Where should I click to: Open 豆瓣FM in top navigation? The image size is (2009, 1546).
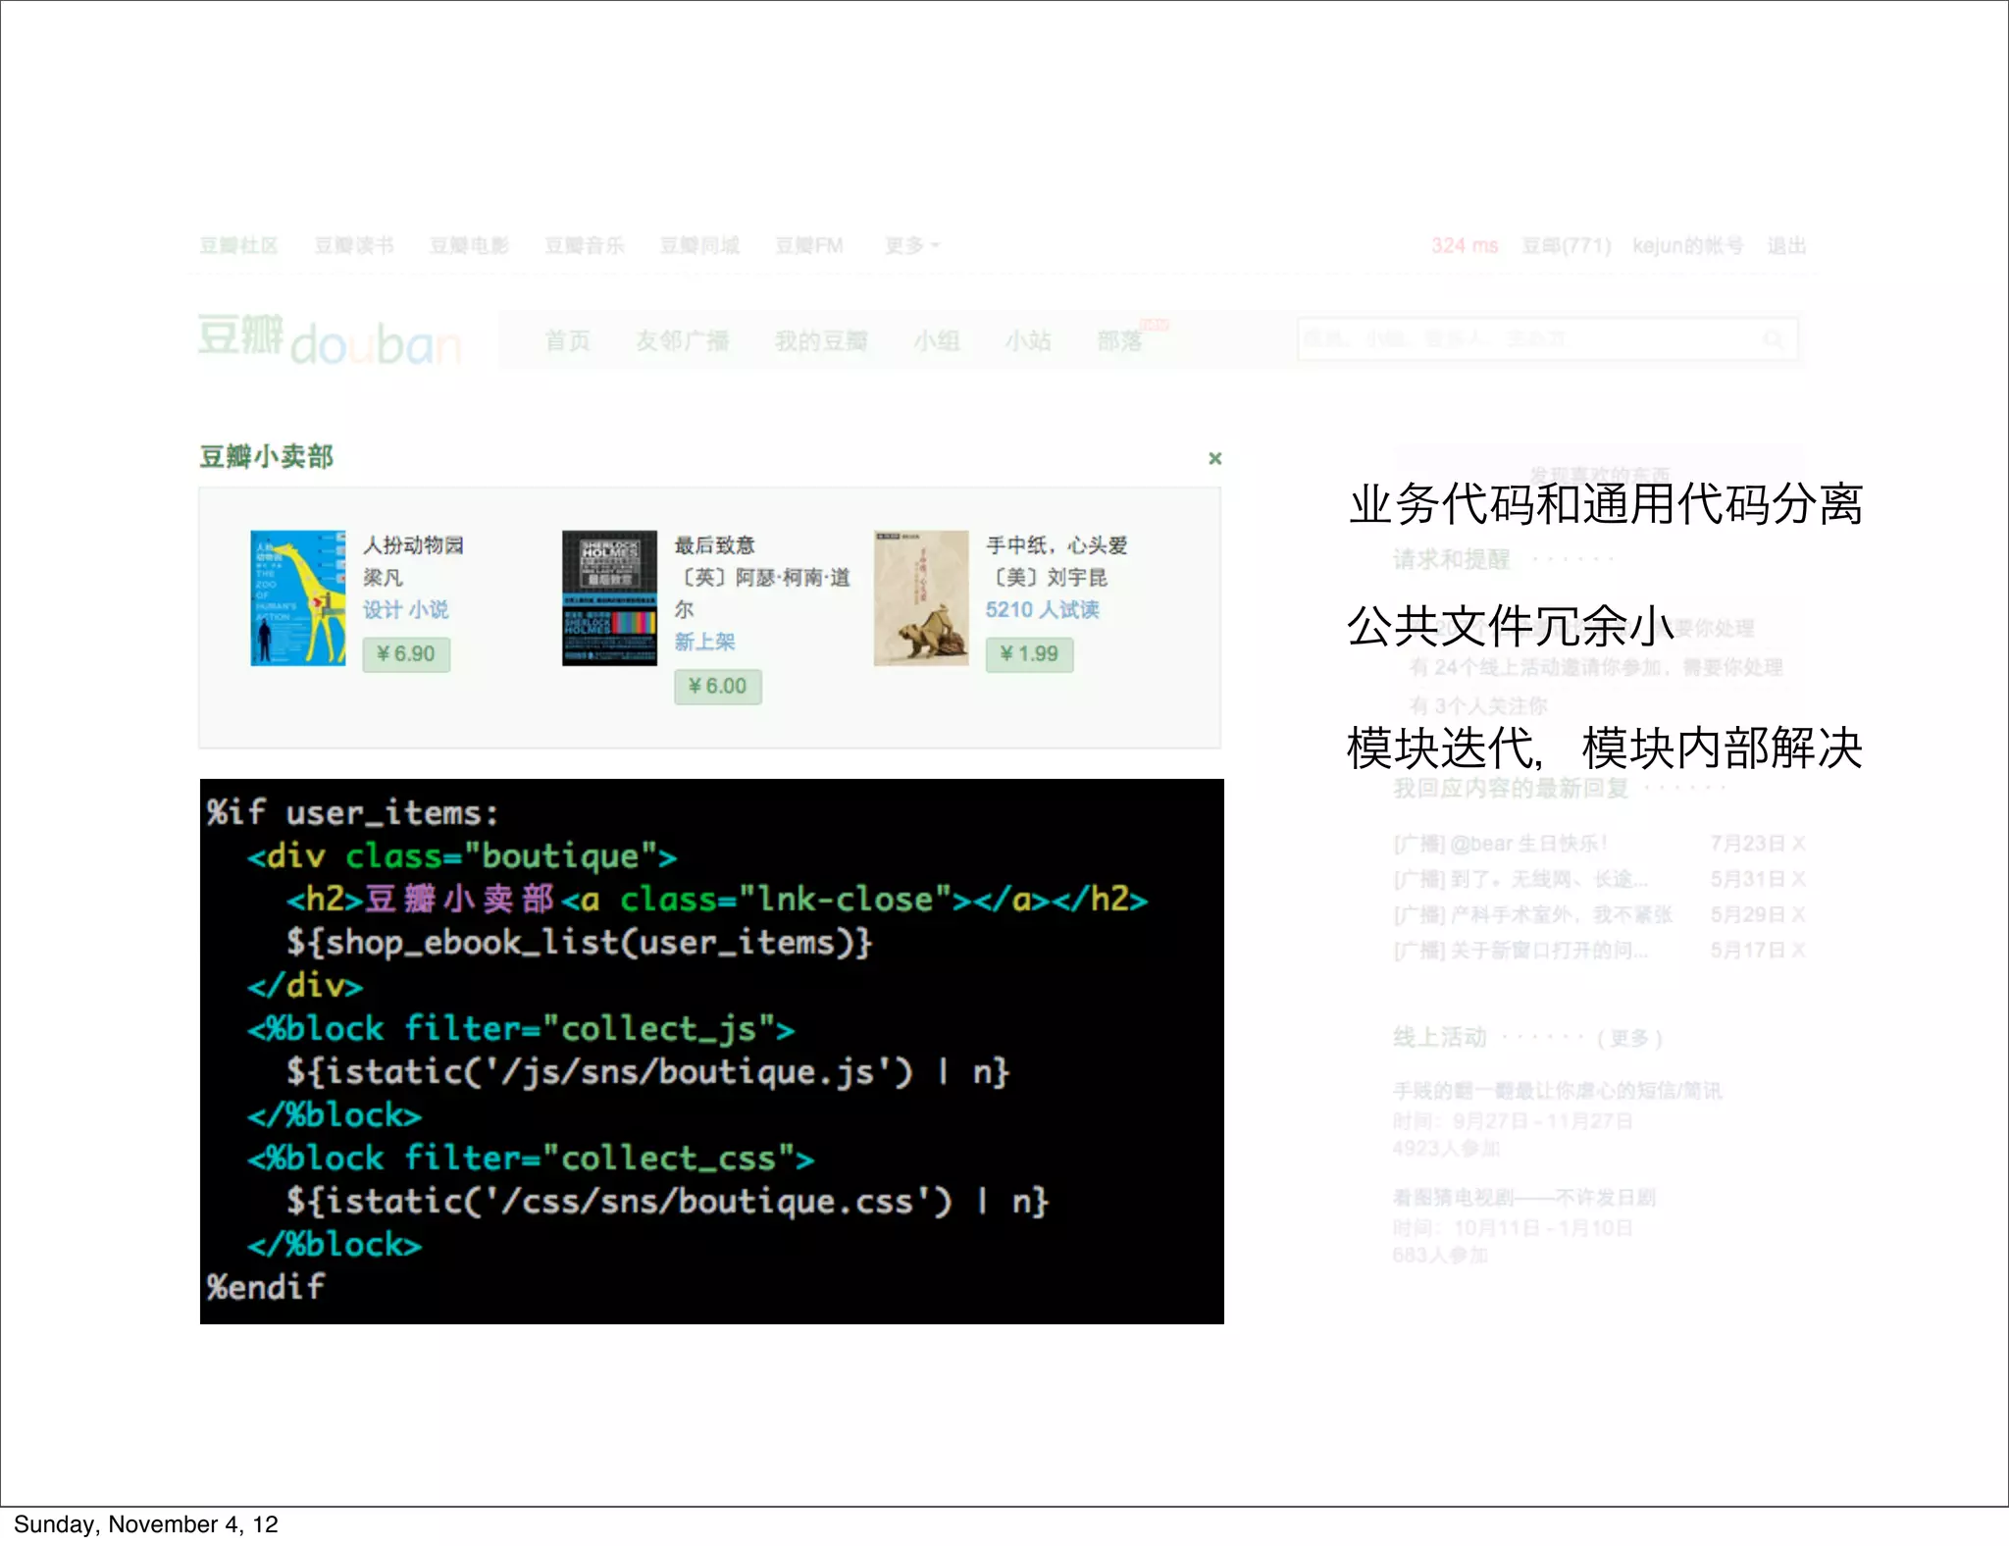[809, 245]
